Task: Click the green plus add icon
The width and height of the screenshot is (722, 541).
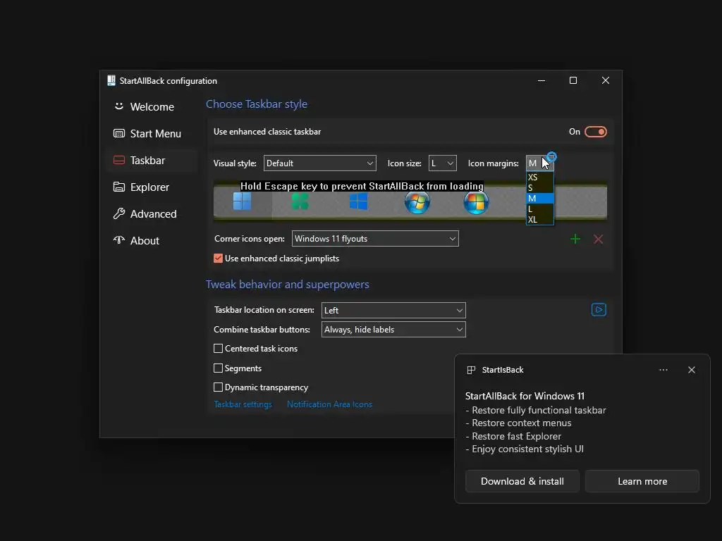Action: click(575, 240)
